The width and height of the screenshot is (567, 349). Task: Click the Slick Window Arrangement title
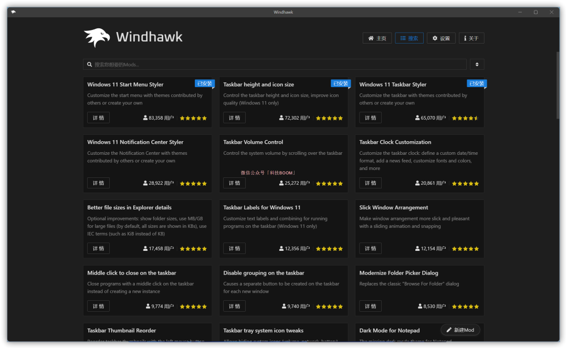[x=393, y=208]
